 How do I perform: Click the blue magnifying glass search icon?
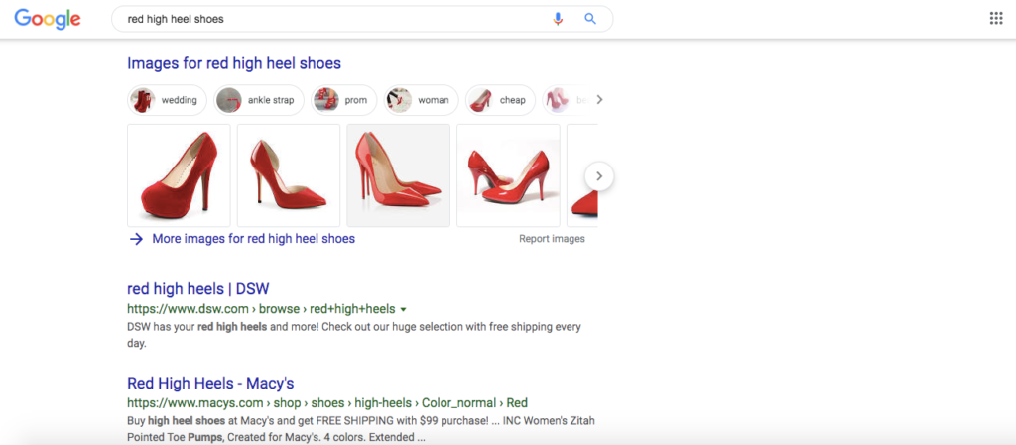[590, 19]
